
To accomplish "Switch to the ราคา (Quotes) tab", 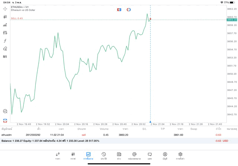I will click(58, 156).
